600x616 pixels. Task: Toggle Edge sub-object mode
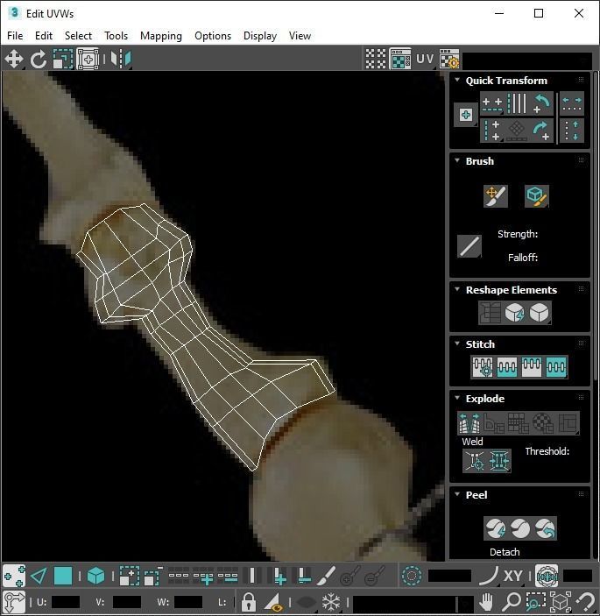(39, 576)
